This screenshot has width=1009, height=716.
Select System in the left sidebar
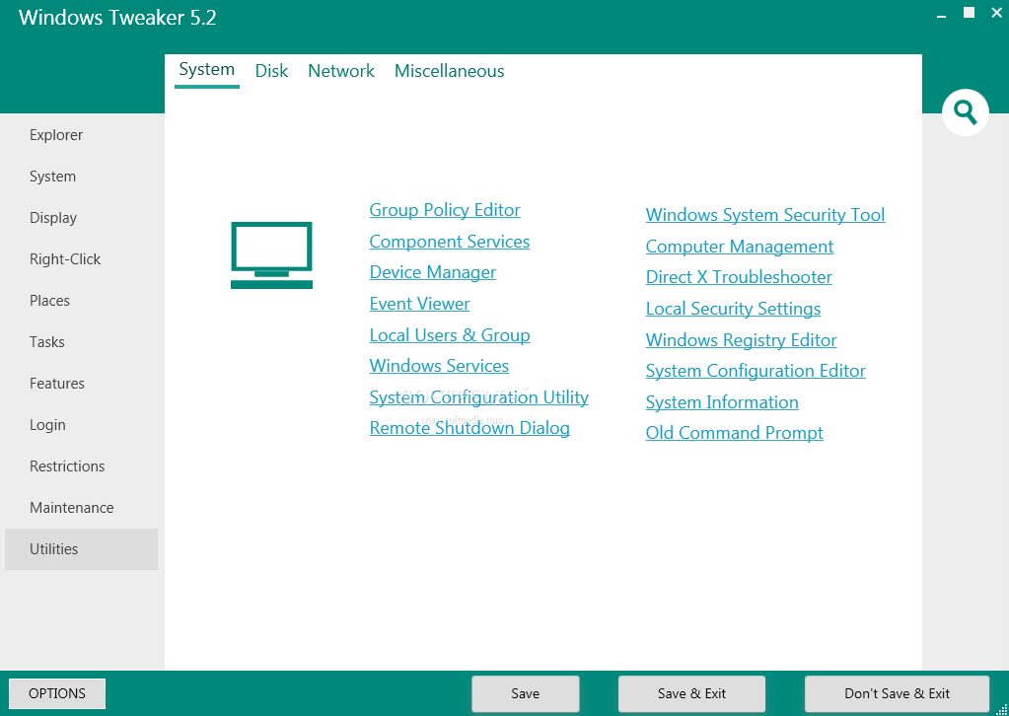(81, 177)
